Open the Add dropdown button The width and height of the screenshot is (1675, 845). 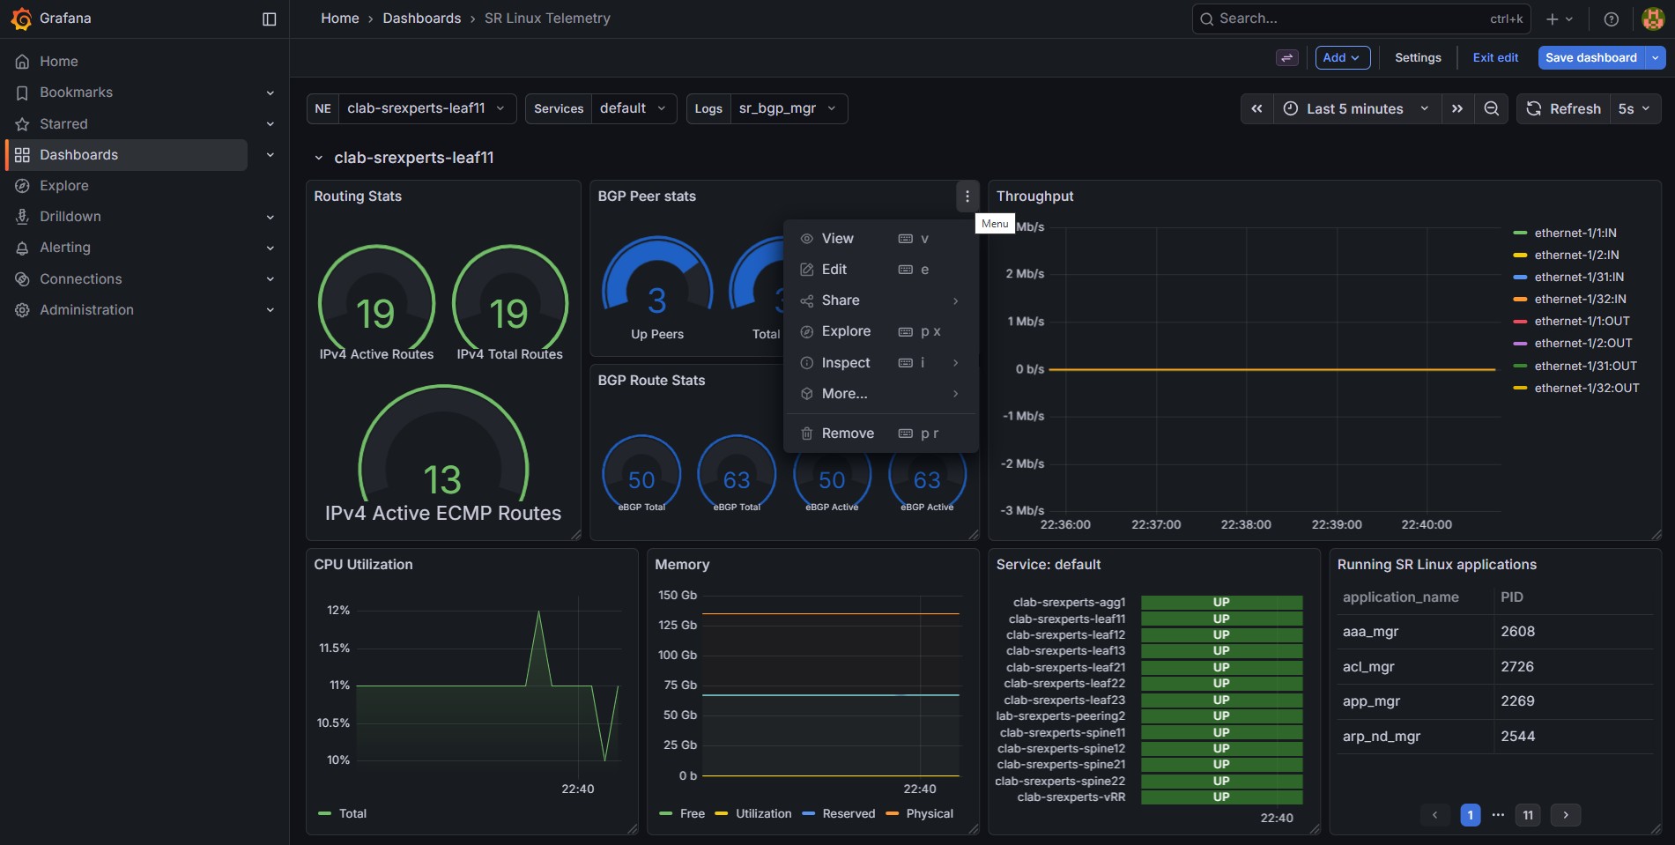coord(1343,57)
